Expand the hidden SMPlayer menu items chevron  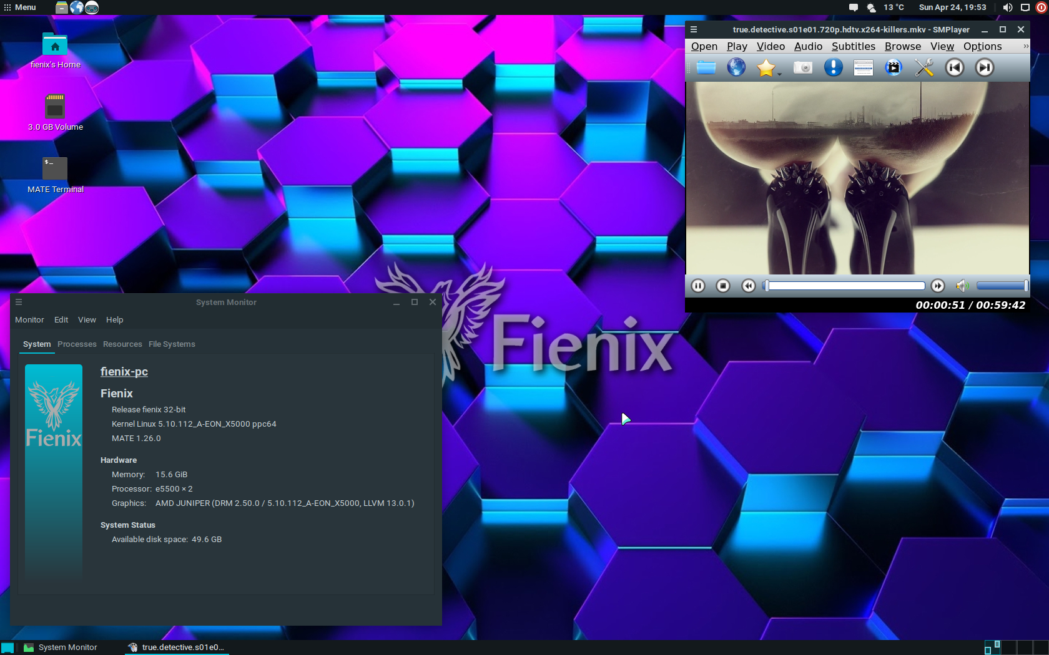coord(1025,46)
